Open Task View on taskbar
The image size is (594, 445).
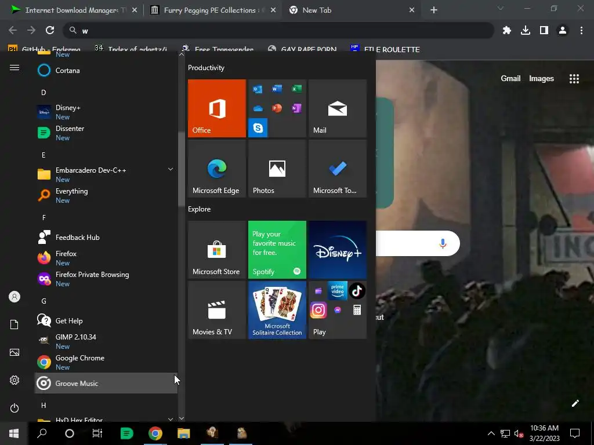click(97, 433)
